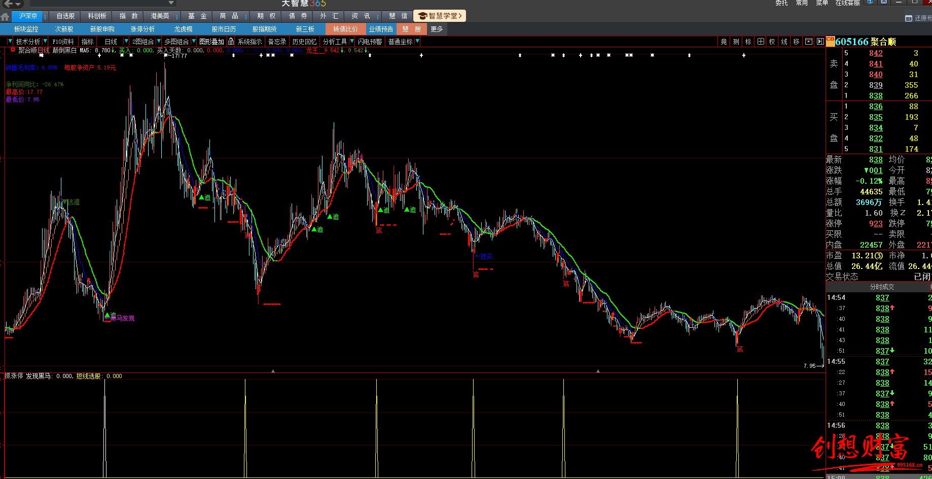Click the red gear icon before 聚合顺日线
This screenshot has width=932, height=479.
click(13, 50)
